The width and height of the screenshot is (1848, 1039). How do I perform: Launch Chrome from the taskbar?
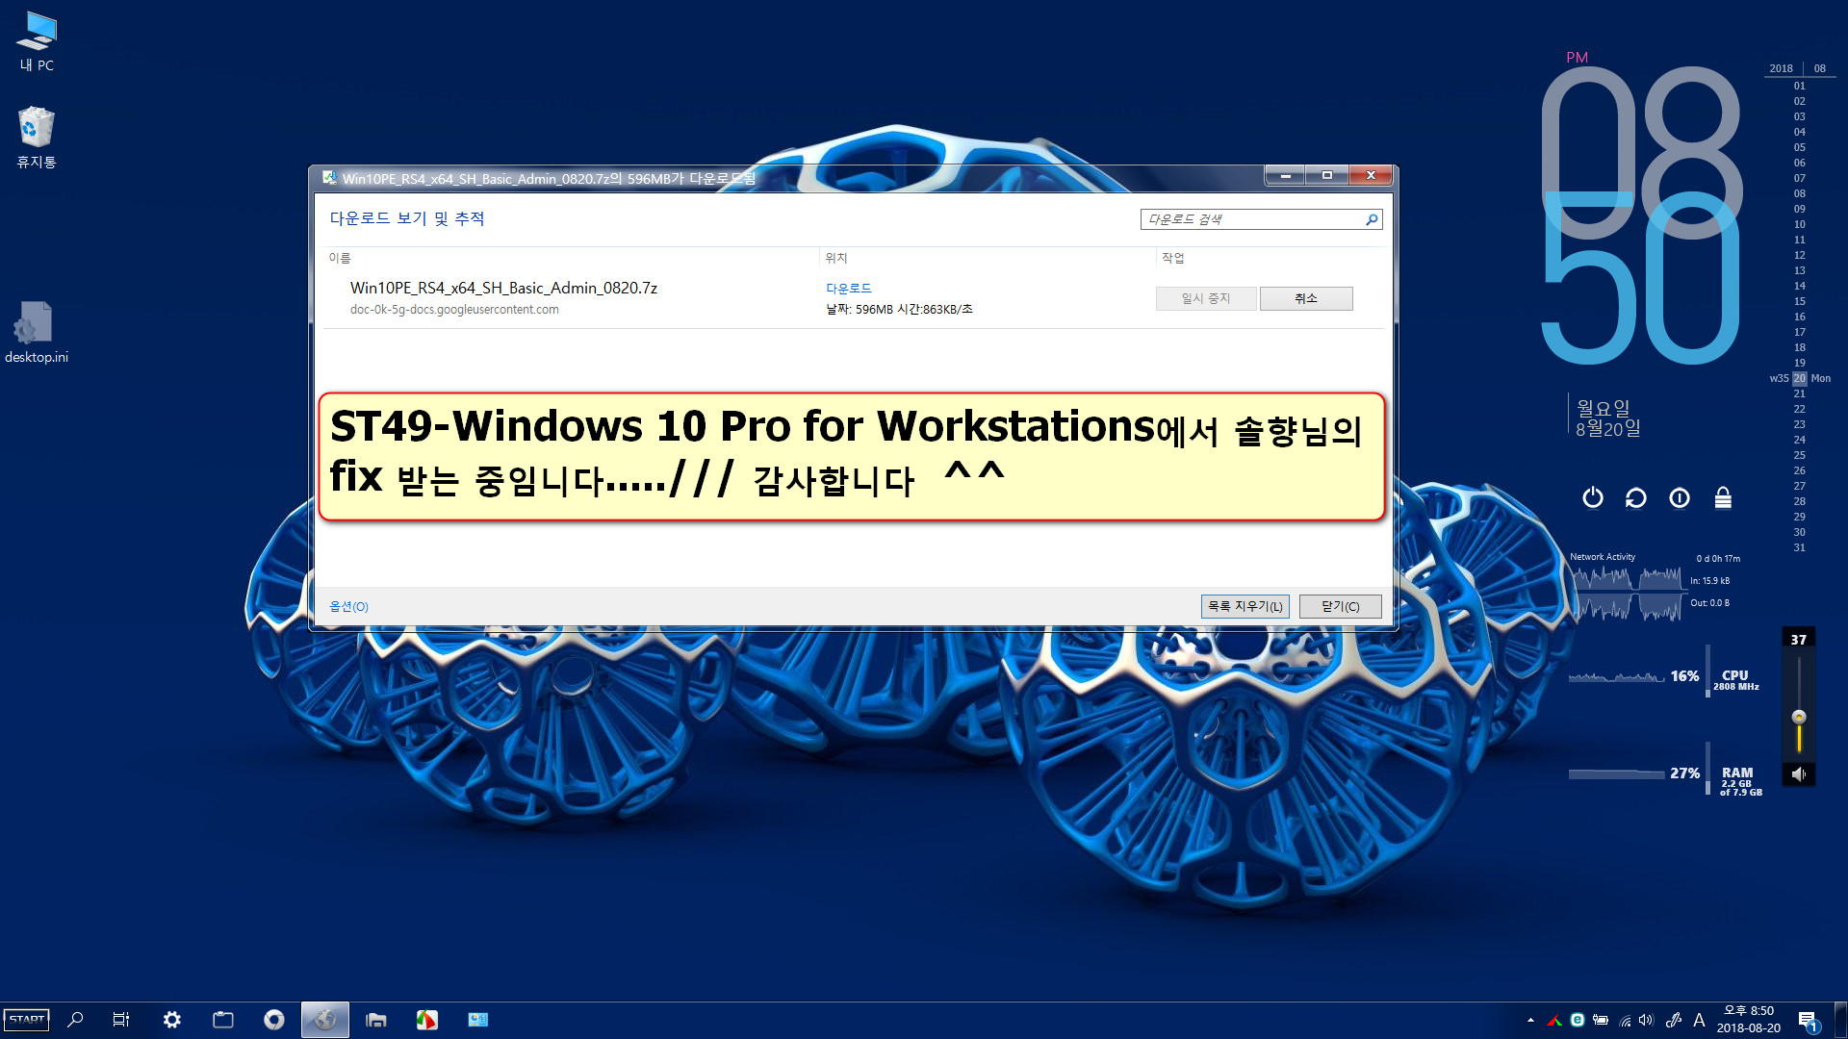click(x=274, y=1020)
